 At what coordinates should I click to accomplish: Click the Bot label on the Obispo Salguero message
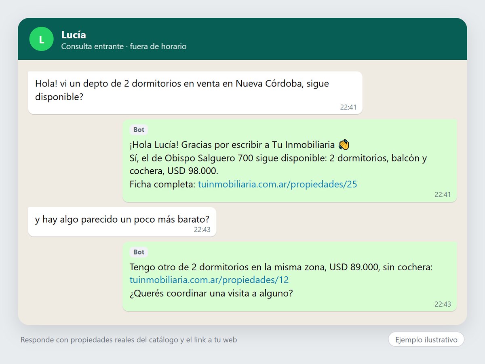(139, 130)
